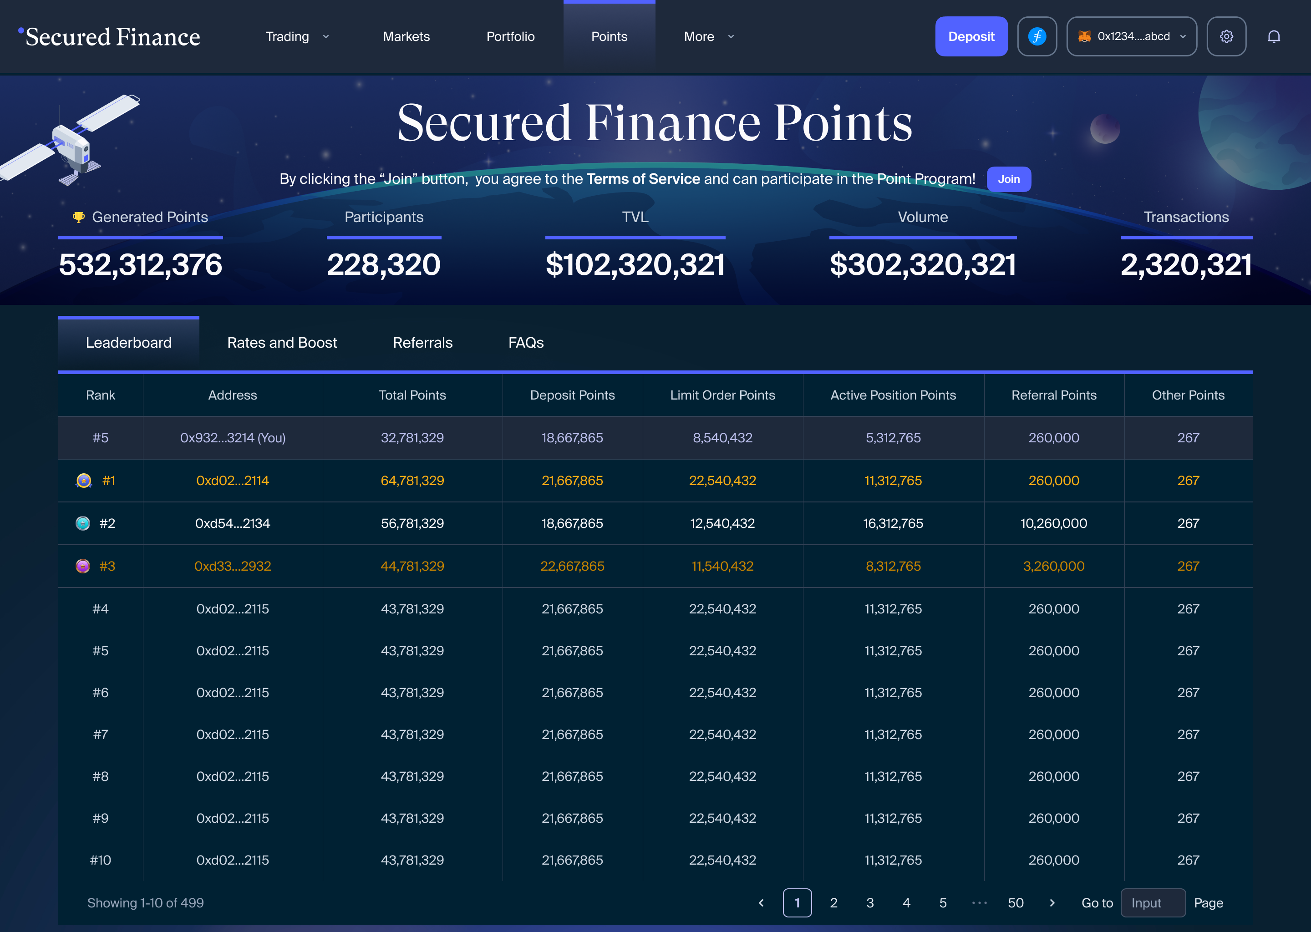Click address 0xd54...2134
Image resolution: width=1311 pixels, height=932 pixels.
point(233,523)
